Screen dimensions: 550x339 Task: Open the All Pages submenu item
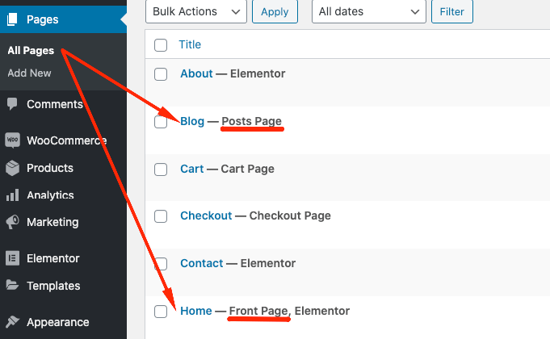point(31,51)
